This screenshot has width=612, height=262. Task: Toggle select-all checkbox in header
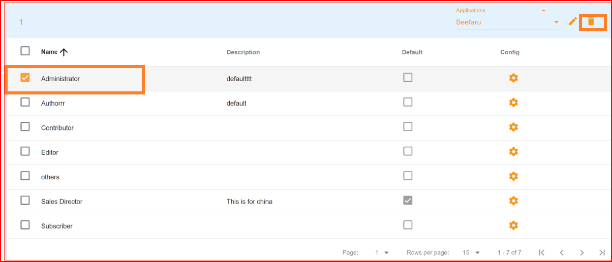[x=25, y=51]
